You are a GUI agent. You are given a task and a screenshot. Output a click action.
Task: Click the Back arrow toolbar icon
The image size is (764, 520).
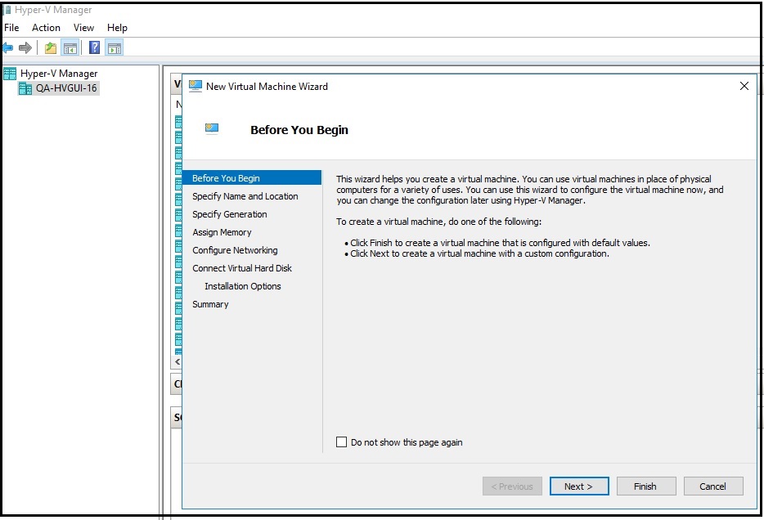coord(8,48)
